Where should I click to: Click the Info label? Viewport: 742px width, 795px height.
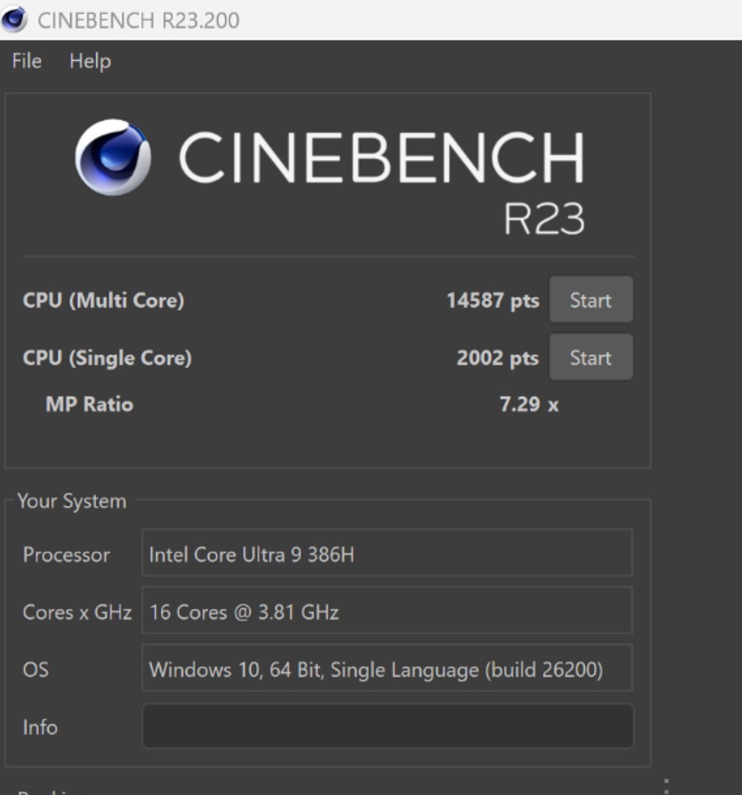click(40, 728)
